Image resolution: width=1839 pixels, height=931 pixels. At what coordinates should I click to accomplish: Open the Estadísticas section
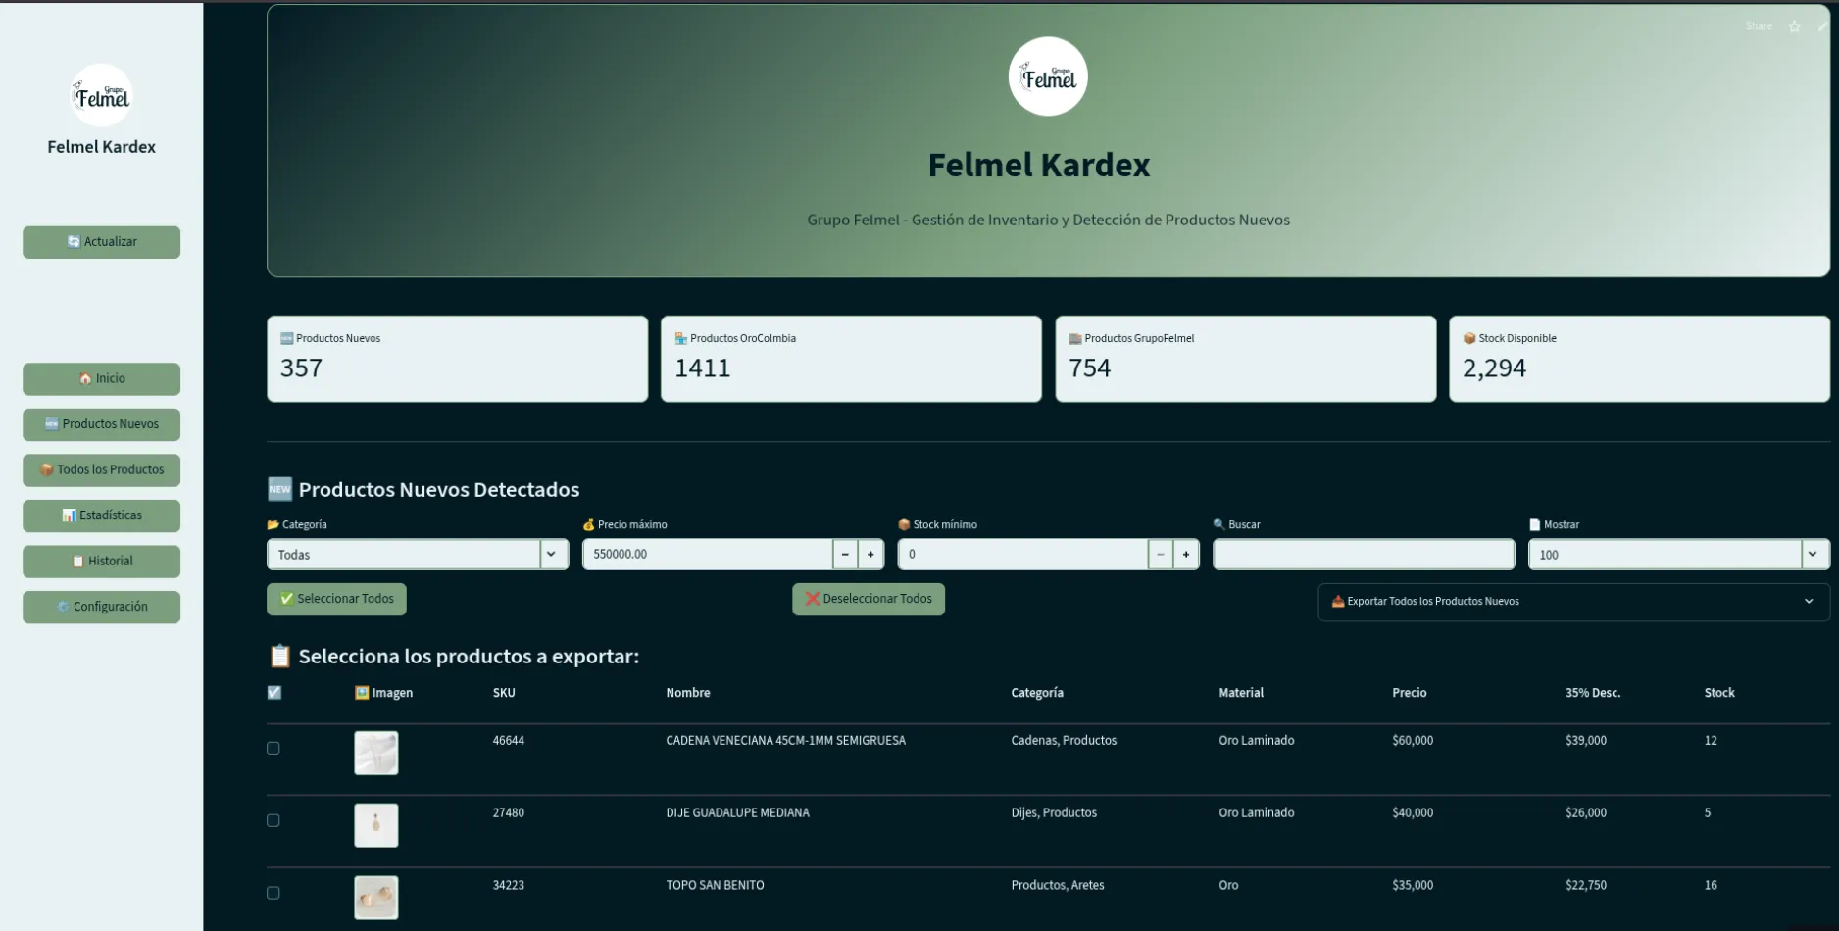(x=102, y=515)
